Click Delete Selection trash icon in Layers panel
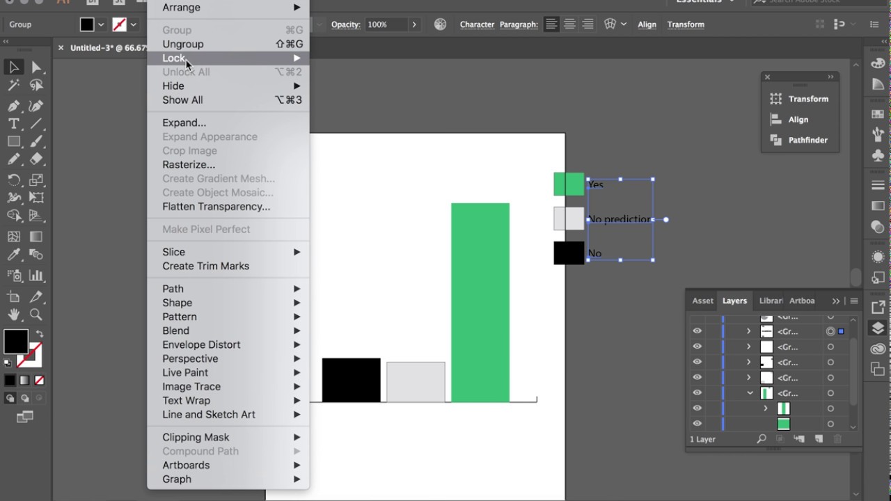This screenshot has height=501, width=891. 837,439
